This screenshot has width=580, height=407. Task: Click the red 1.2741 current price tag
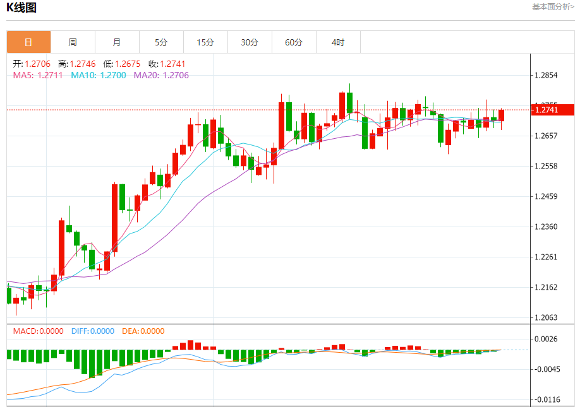click(x=553, y=110)
